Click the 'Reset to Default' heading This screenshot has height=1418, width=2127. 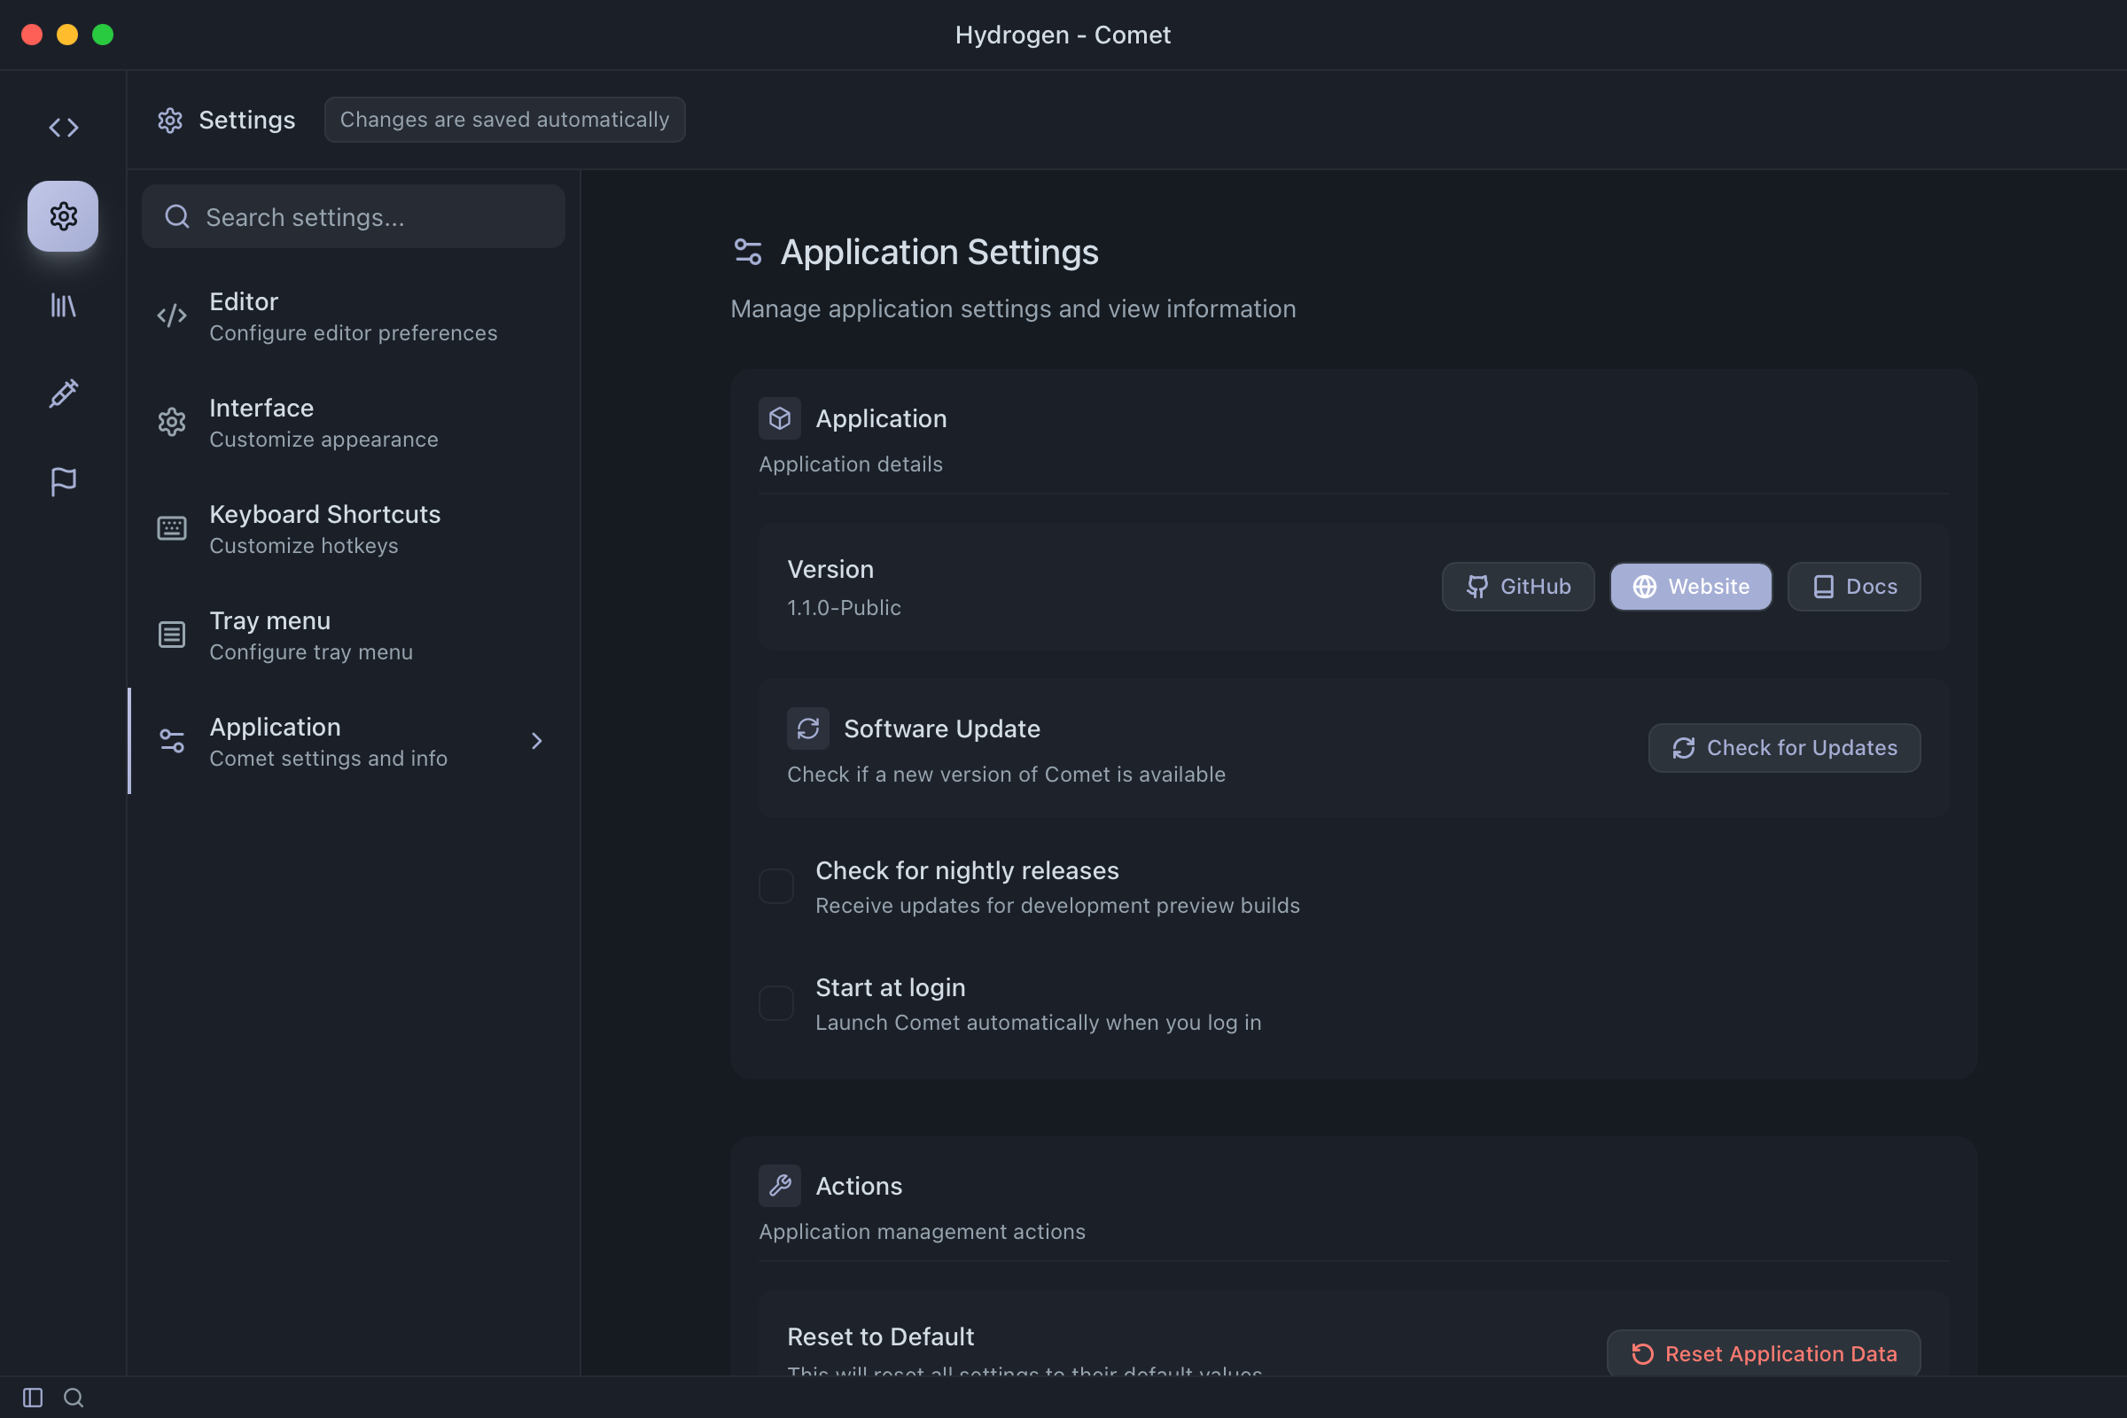coord(880,1336)
